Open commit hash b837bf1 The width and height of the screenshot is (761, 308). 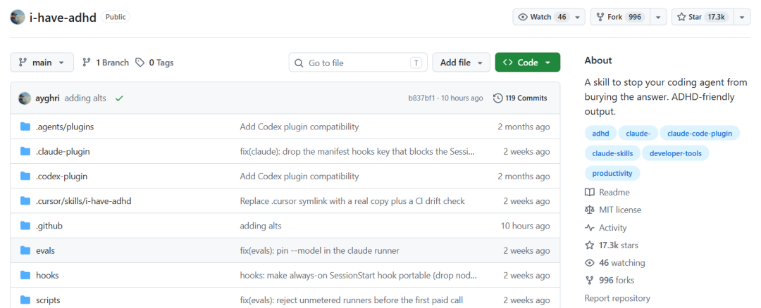tap(422, 98)
